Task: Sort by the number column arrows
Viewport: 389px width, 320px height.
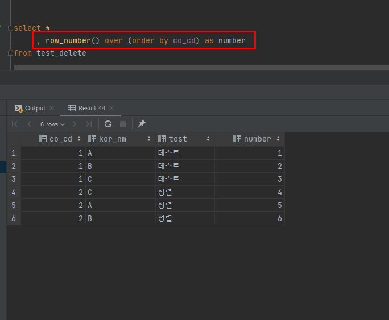Action: click(x=278, y=139)
